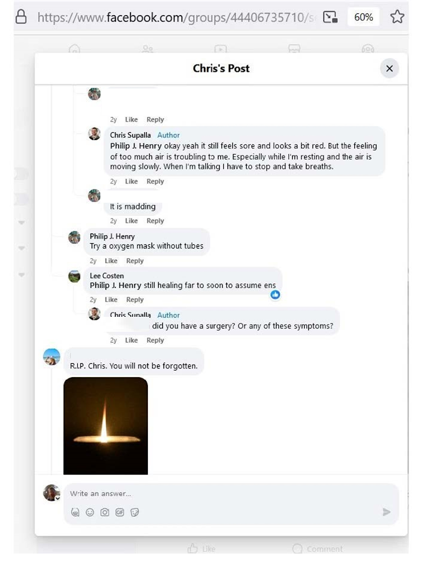426x581 pixels.
Task: Like the 'It is madding' comment
Action: [x=132, y=221]
